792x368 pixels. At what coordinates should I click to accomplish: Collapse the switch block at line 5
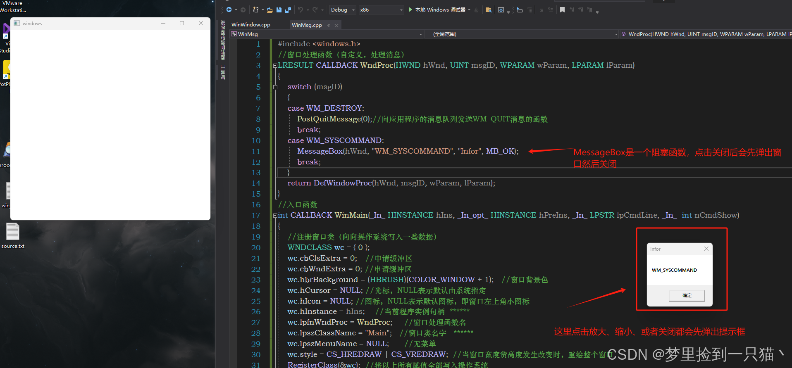pyautogui.click(x=275, y=87)
